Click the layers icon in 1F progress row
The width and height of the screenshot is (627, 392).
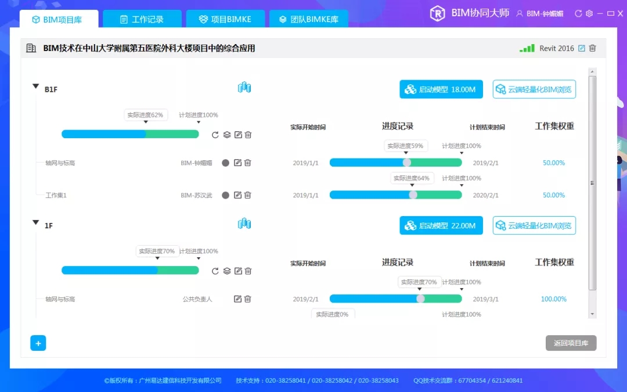point(227,271)
